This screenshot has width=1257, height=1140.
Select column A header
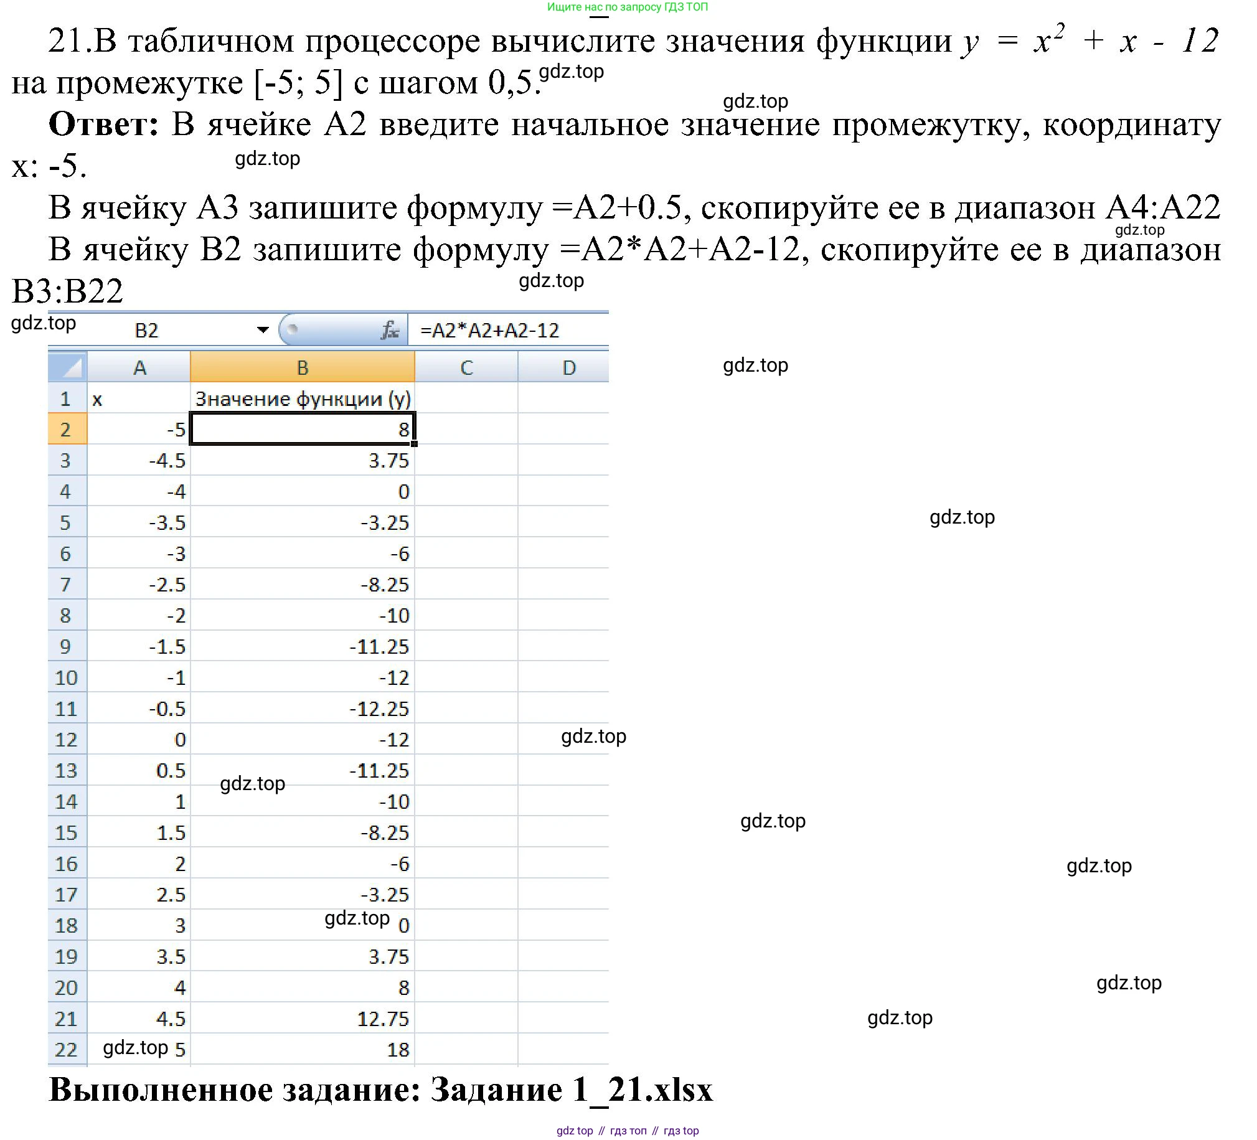139,367
